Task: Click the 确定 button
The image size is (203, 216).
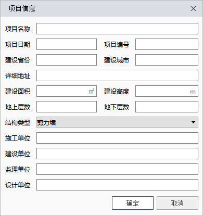Action: [x=133, y=203]
